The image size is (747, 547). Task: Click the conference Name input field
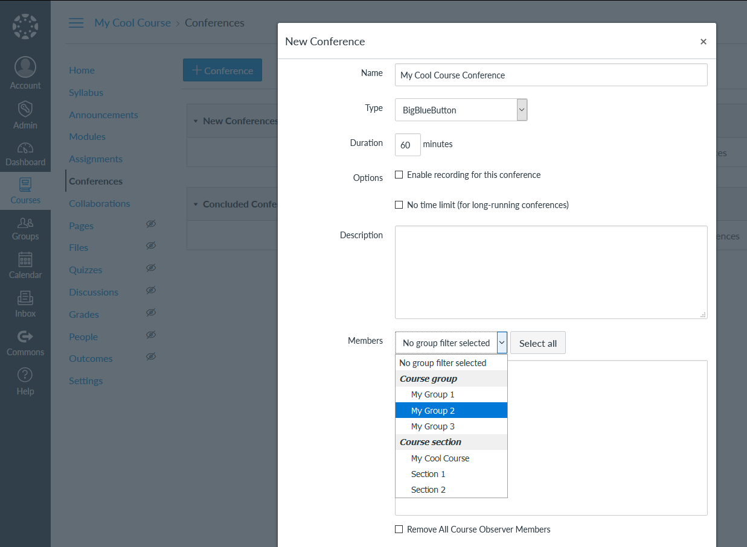click(x=551, y=75)
